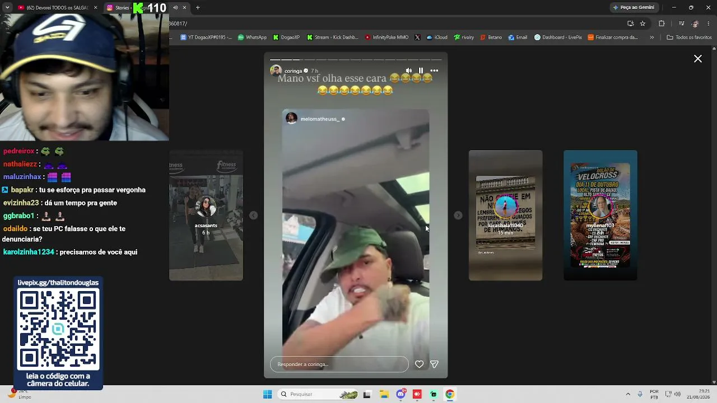Screen dimensions: 717x403
Task: Open the Email bookmark
Action: (518, 38)
